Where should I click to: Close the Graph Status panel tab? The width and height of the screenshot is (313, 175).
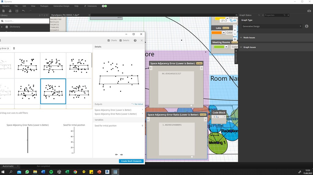point(263,15)
